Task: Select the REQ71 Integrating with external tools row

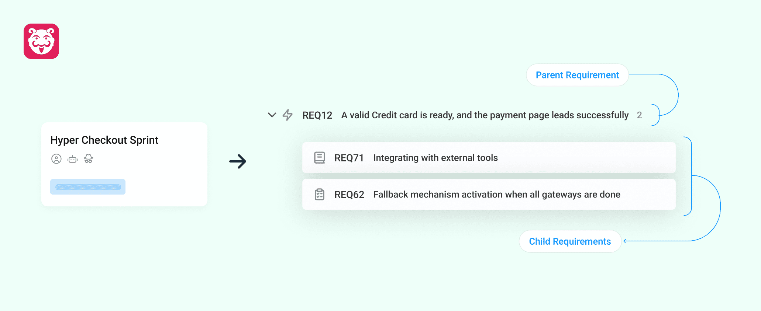Action: 489,158
